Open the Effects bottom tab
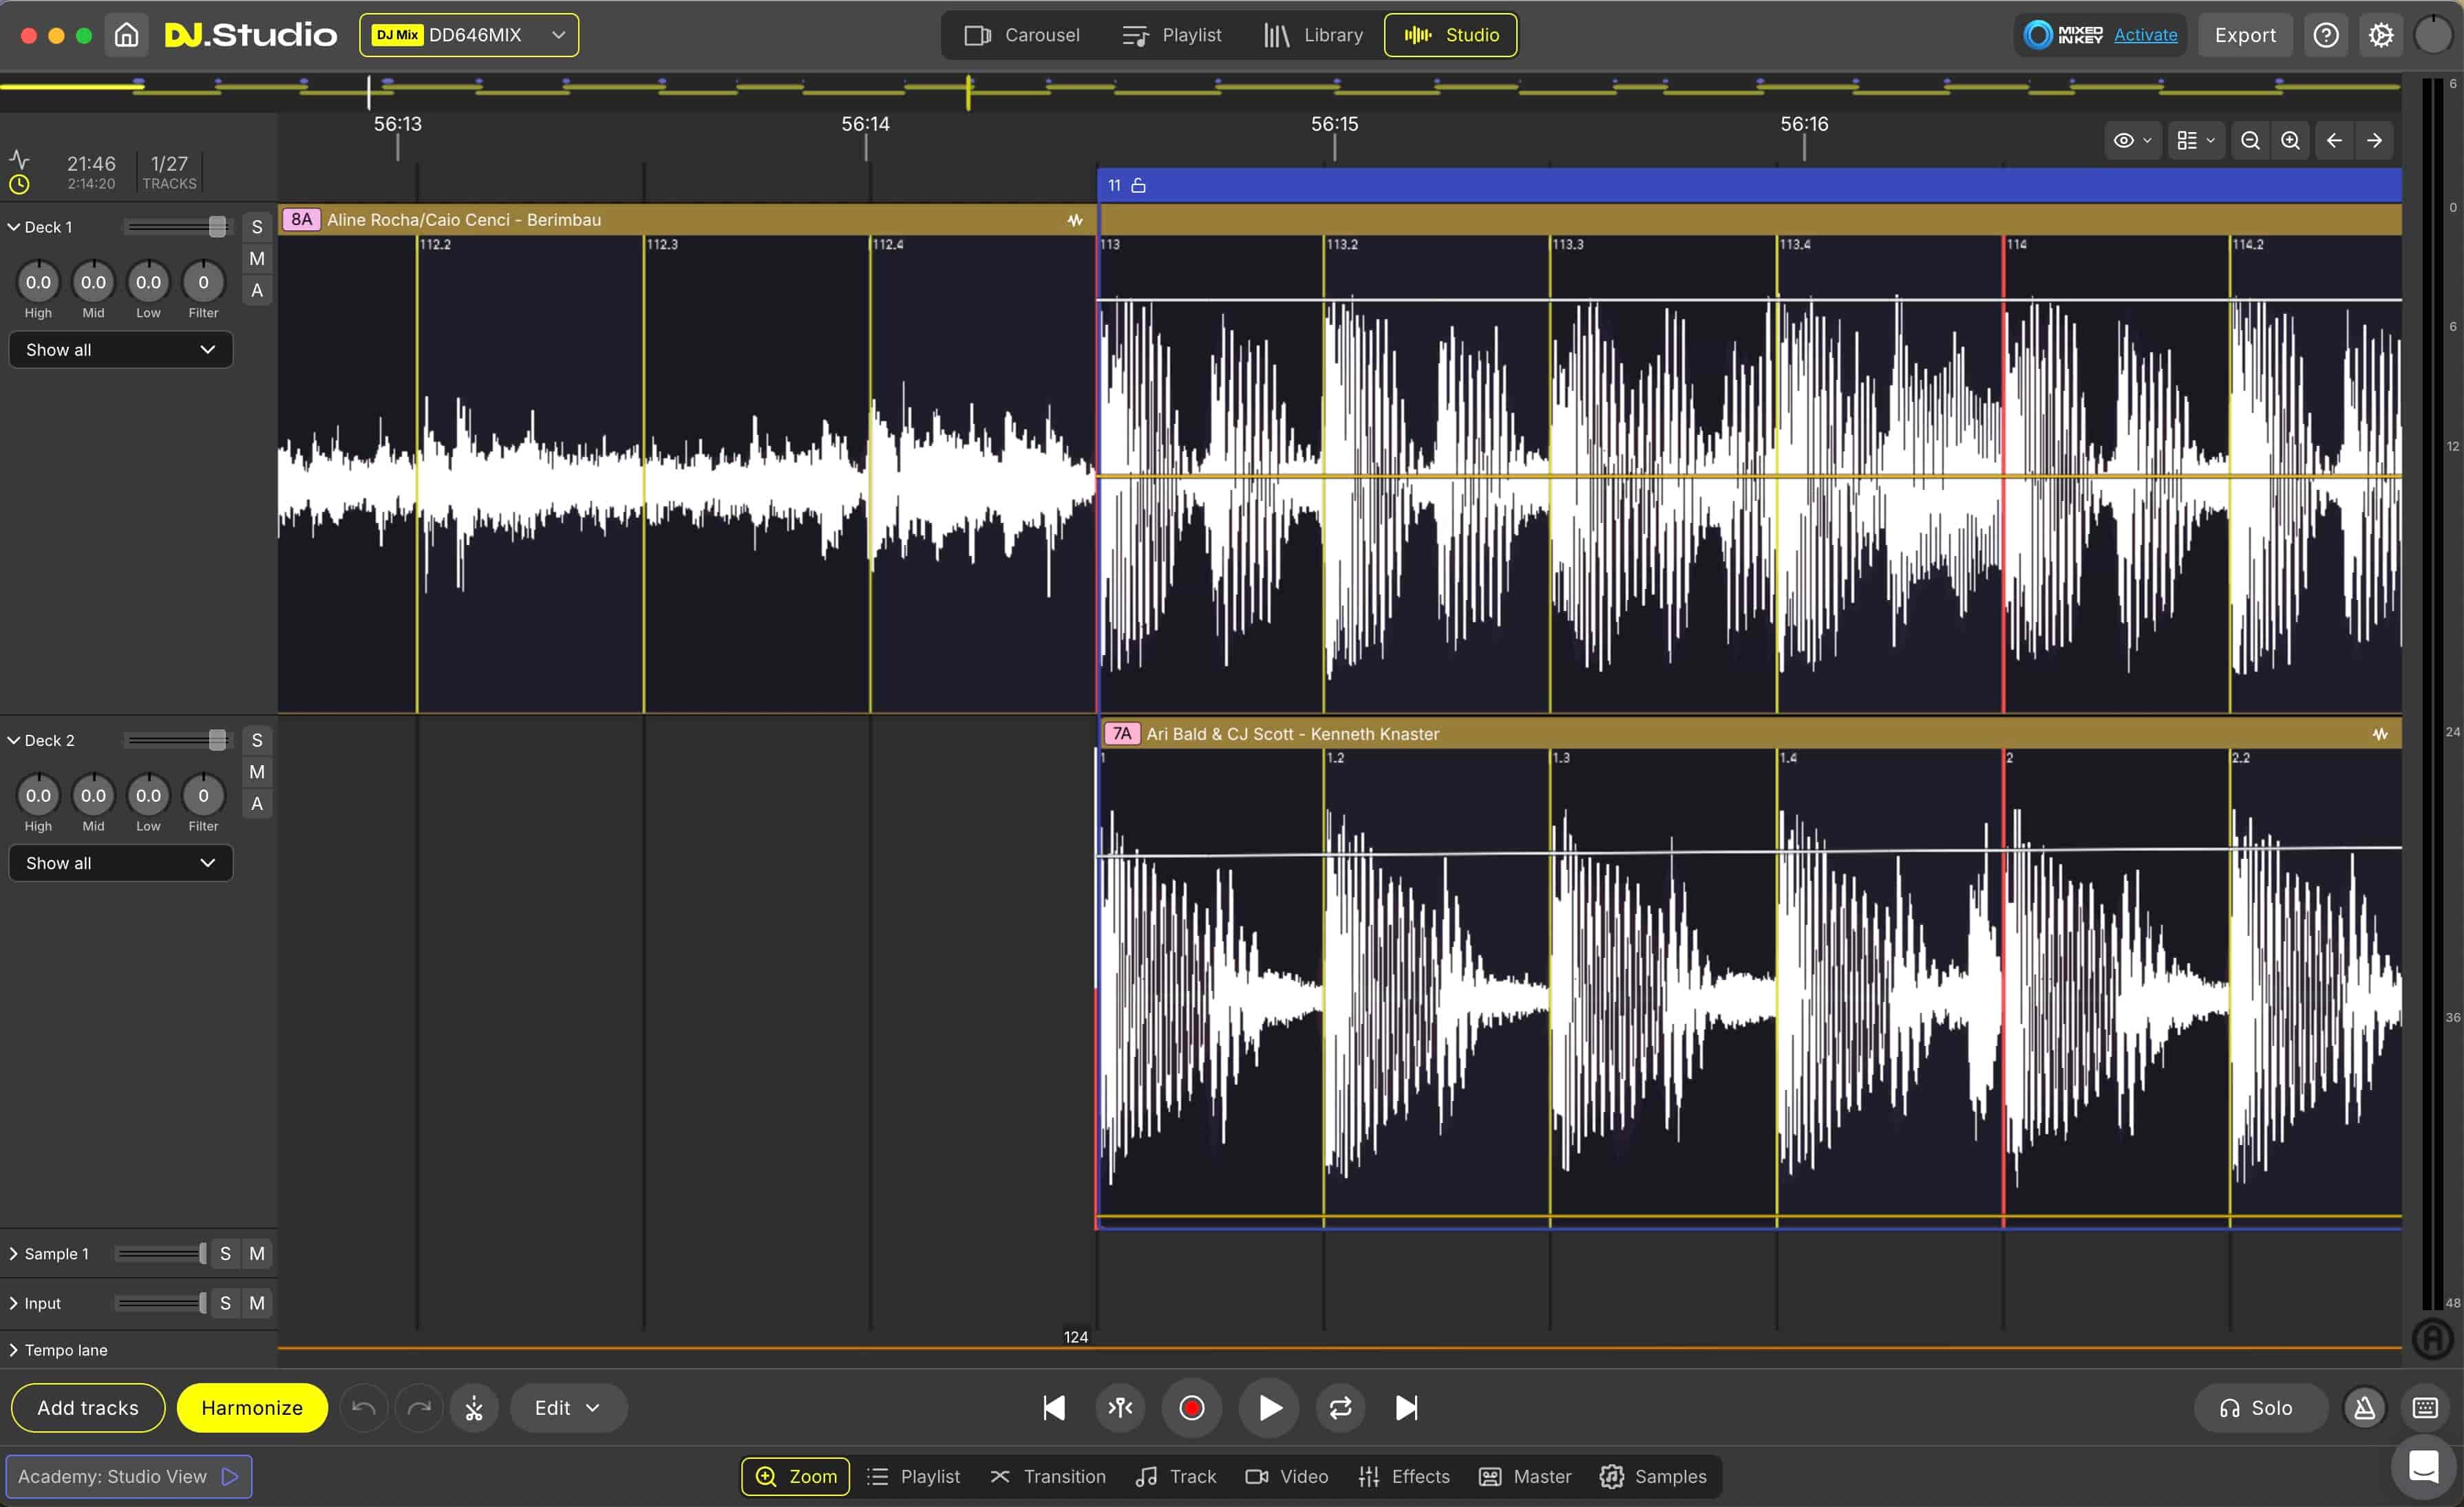The width and height of the screenshot is (2464, 1507). 1404,1476
